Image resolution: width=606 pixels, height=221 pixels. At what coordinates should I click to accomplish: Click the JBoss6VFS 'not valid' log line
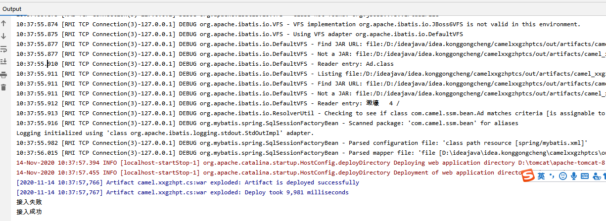pos(298,24)
